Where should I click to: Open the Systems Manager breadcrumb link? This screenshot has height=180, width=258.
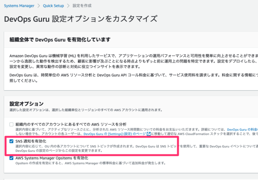pyautogui.click(x=19, y=6)
